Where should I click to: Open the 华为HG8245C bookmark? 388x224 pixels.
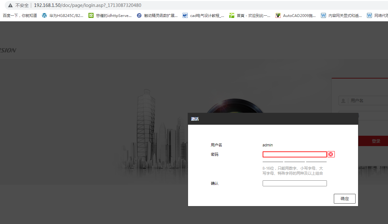tap(63, 15)
